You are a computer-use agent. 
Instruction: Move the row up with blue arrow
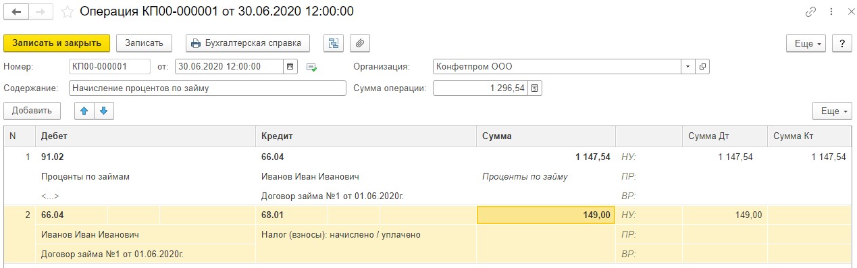(84, 111)
